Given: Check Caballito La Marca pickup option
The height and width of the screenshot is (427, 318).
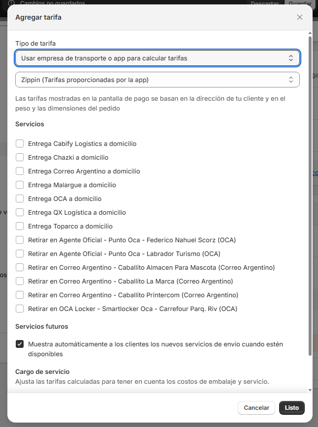Looking at the screenshot, I should point(20,282).
